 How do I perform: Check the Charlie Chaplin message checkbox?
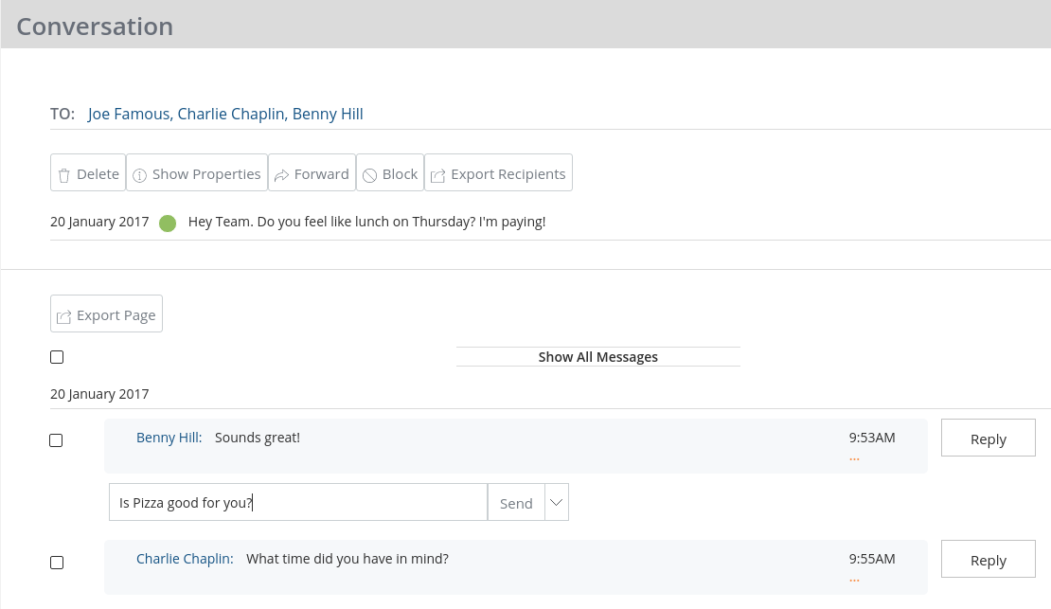[57, 563]
